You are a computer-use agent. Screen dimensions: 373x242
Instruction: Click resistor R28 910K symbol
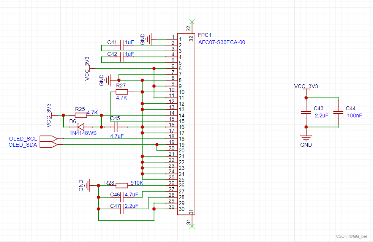122,185
